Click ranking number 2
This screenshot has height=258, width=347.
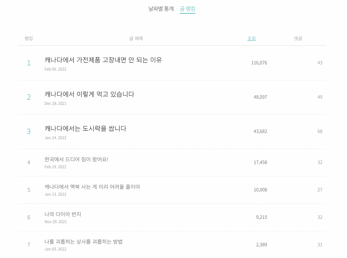tap(29, 97)
